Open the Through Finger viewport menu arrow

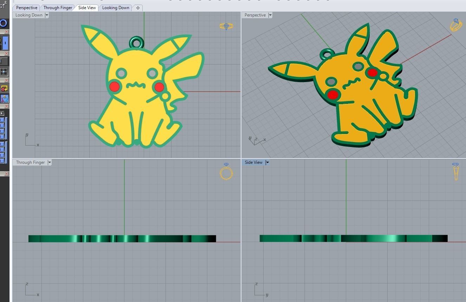[50, 162]
